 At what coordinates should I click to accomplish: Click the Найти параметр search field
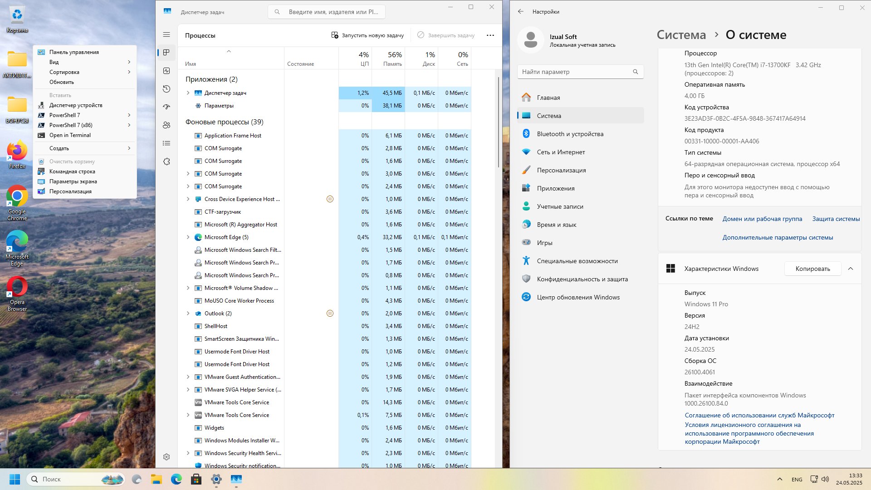[580, 72]
